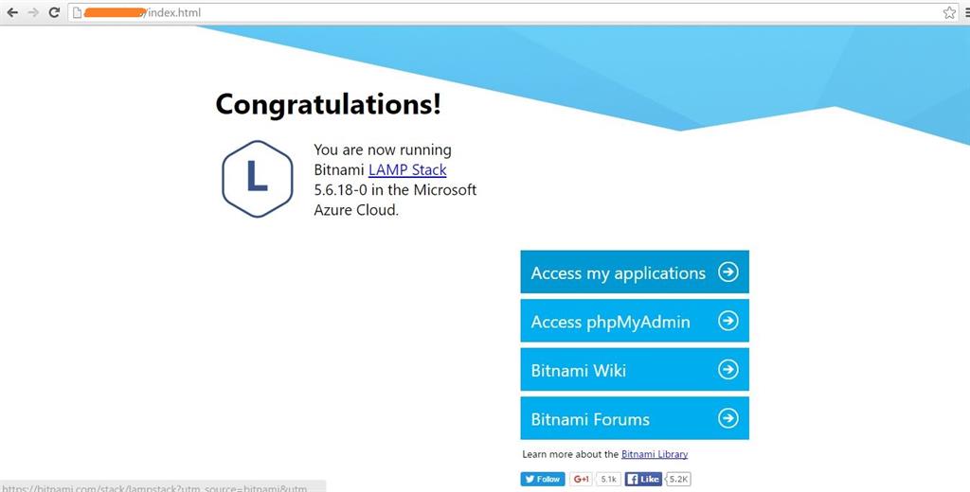Click the 5.2K Facebook like count

click(x=678, y=479)
